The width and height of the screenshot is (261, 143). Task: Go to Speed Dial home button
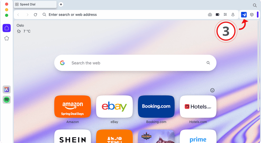7,28
